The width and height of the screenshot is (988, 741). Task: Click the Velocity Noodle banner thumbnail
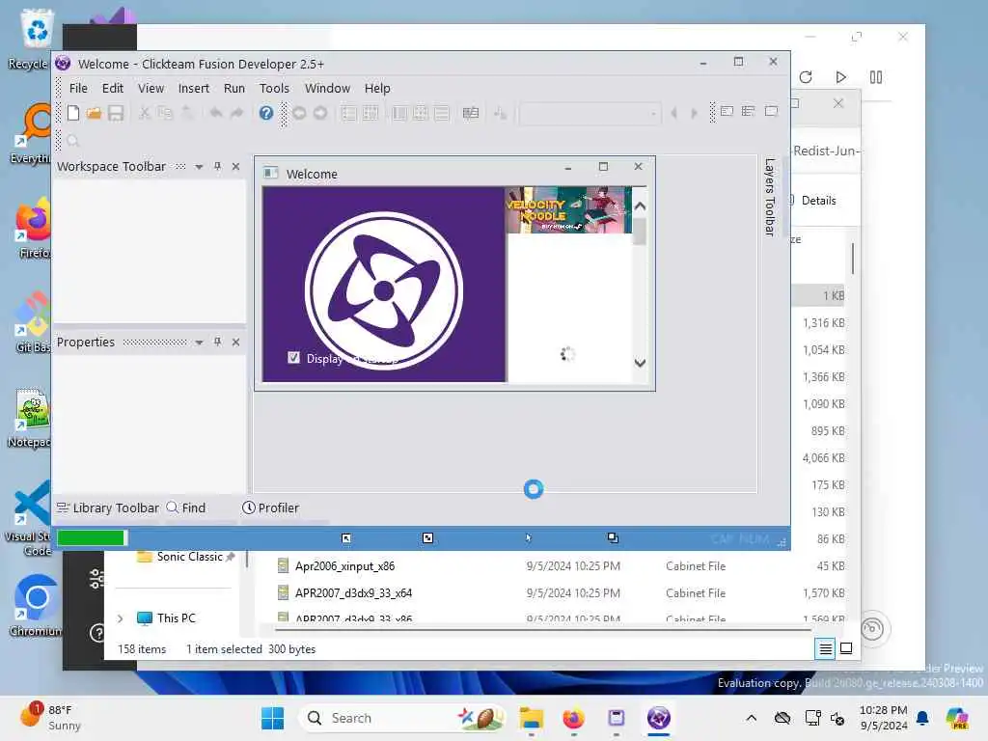[568, 209]
